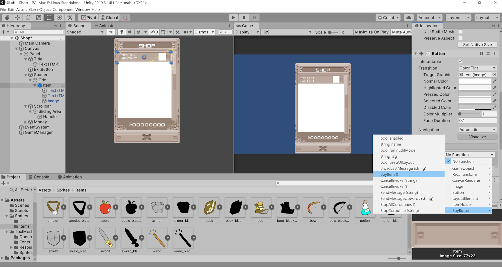Open Collab dropdown
Image resolution: width=502 pixels, height=267 pixels.
[x=388, y=18]
